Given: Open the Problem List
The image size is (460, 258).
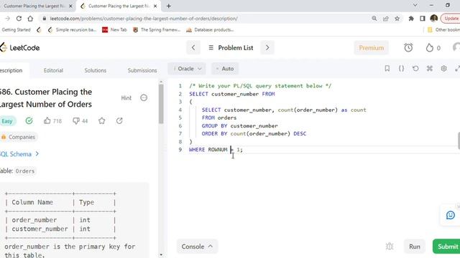Looking at the screenshot, I should tap(231, 48).
